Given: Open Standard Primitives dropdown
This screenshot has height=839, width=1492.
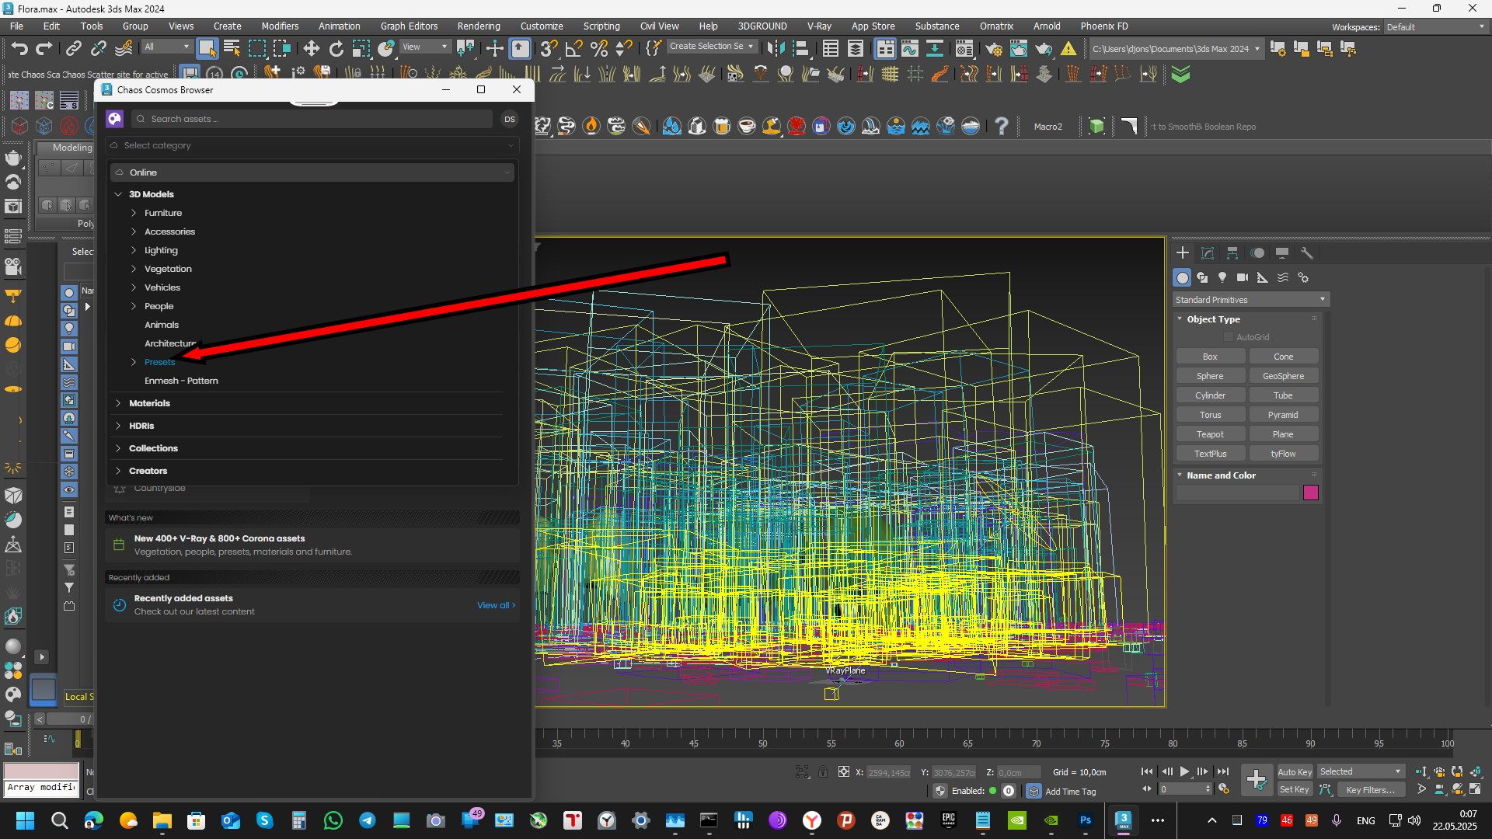Looking at the screenshot, I should (1250, 300).
